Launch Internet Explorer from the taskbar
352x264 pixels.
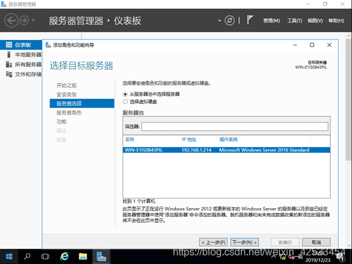pyautogui.click(x=64, y=256)
